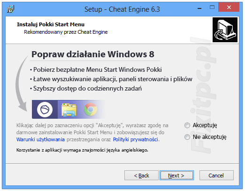Click the Google Chrome icon

point(91,109)
